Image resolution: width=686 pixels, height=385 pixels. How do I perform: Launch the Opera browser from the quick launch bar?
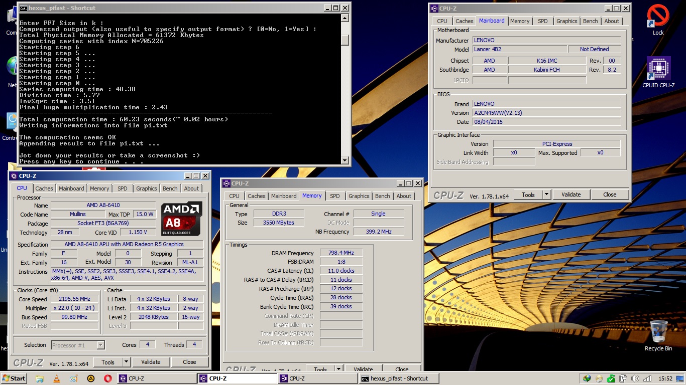[x=108, y=378]
